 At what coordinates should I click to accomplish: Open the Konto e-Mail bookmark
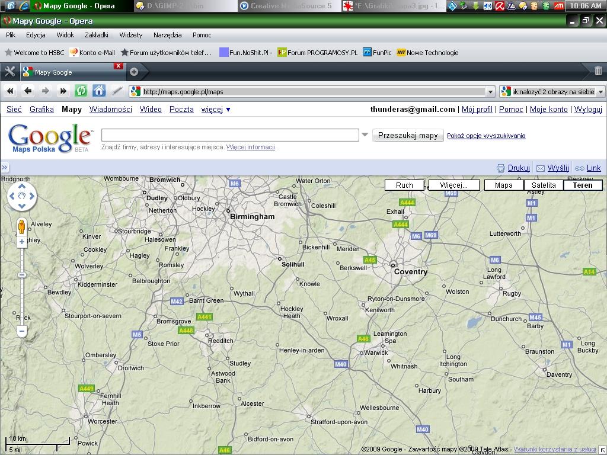coord(92,53)
